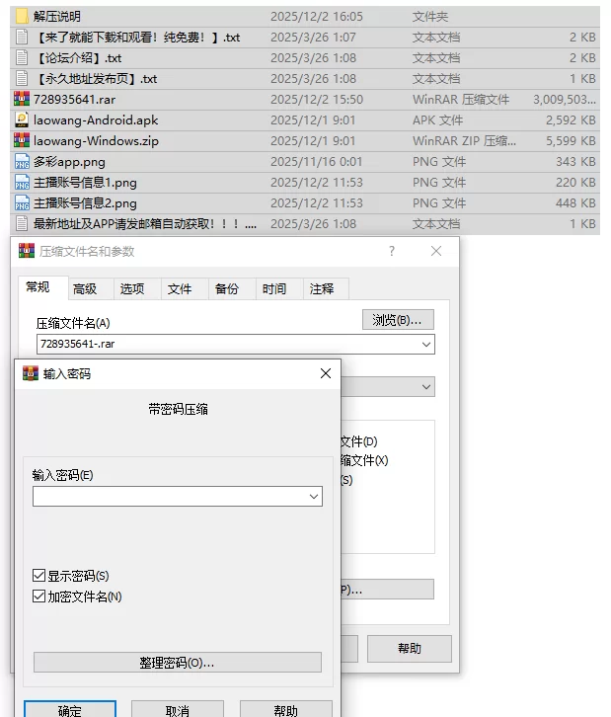Image resolution: width=611 pixels, height=717 pixels.
Task: Click the 文件夹 type cell
Action: (430, 17)
